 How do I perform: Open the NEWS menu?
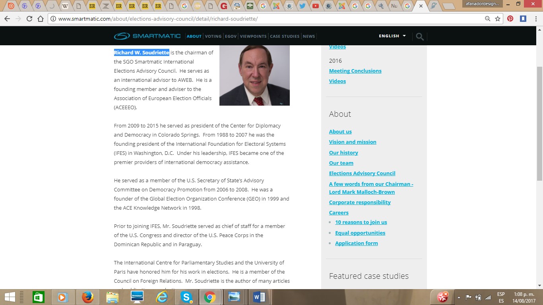coord(309,36)
